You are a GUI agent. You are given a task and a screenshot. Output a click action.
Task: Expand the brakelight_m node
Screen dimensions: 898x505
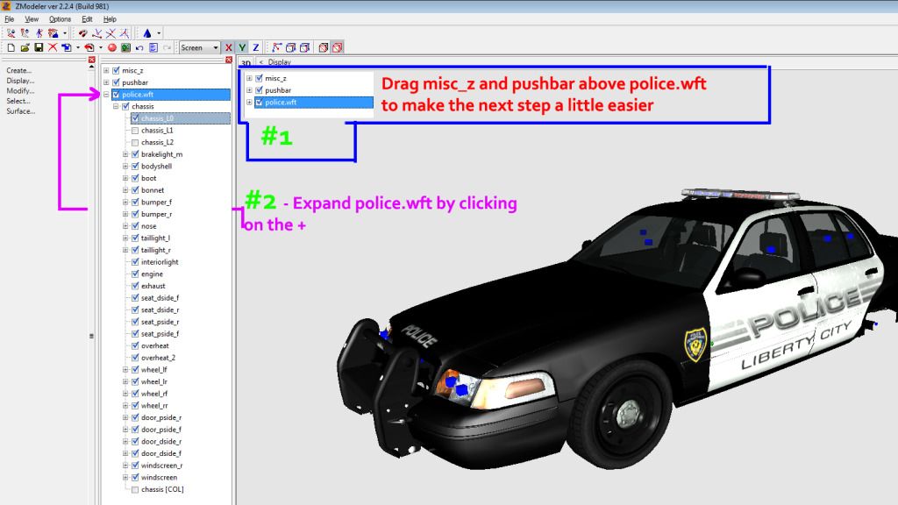125,154
